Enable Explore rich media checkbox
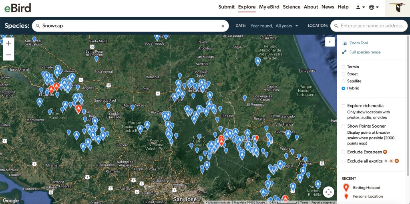Viewport: 410px width, 204px height. tap(344, 106)
